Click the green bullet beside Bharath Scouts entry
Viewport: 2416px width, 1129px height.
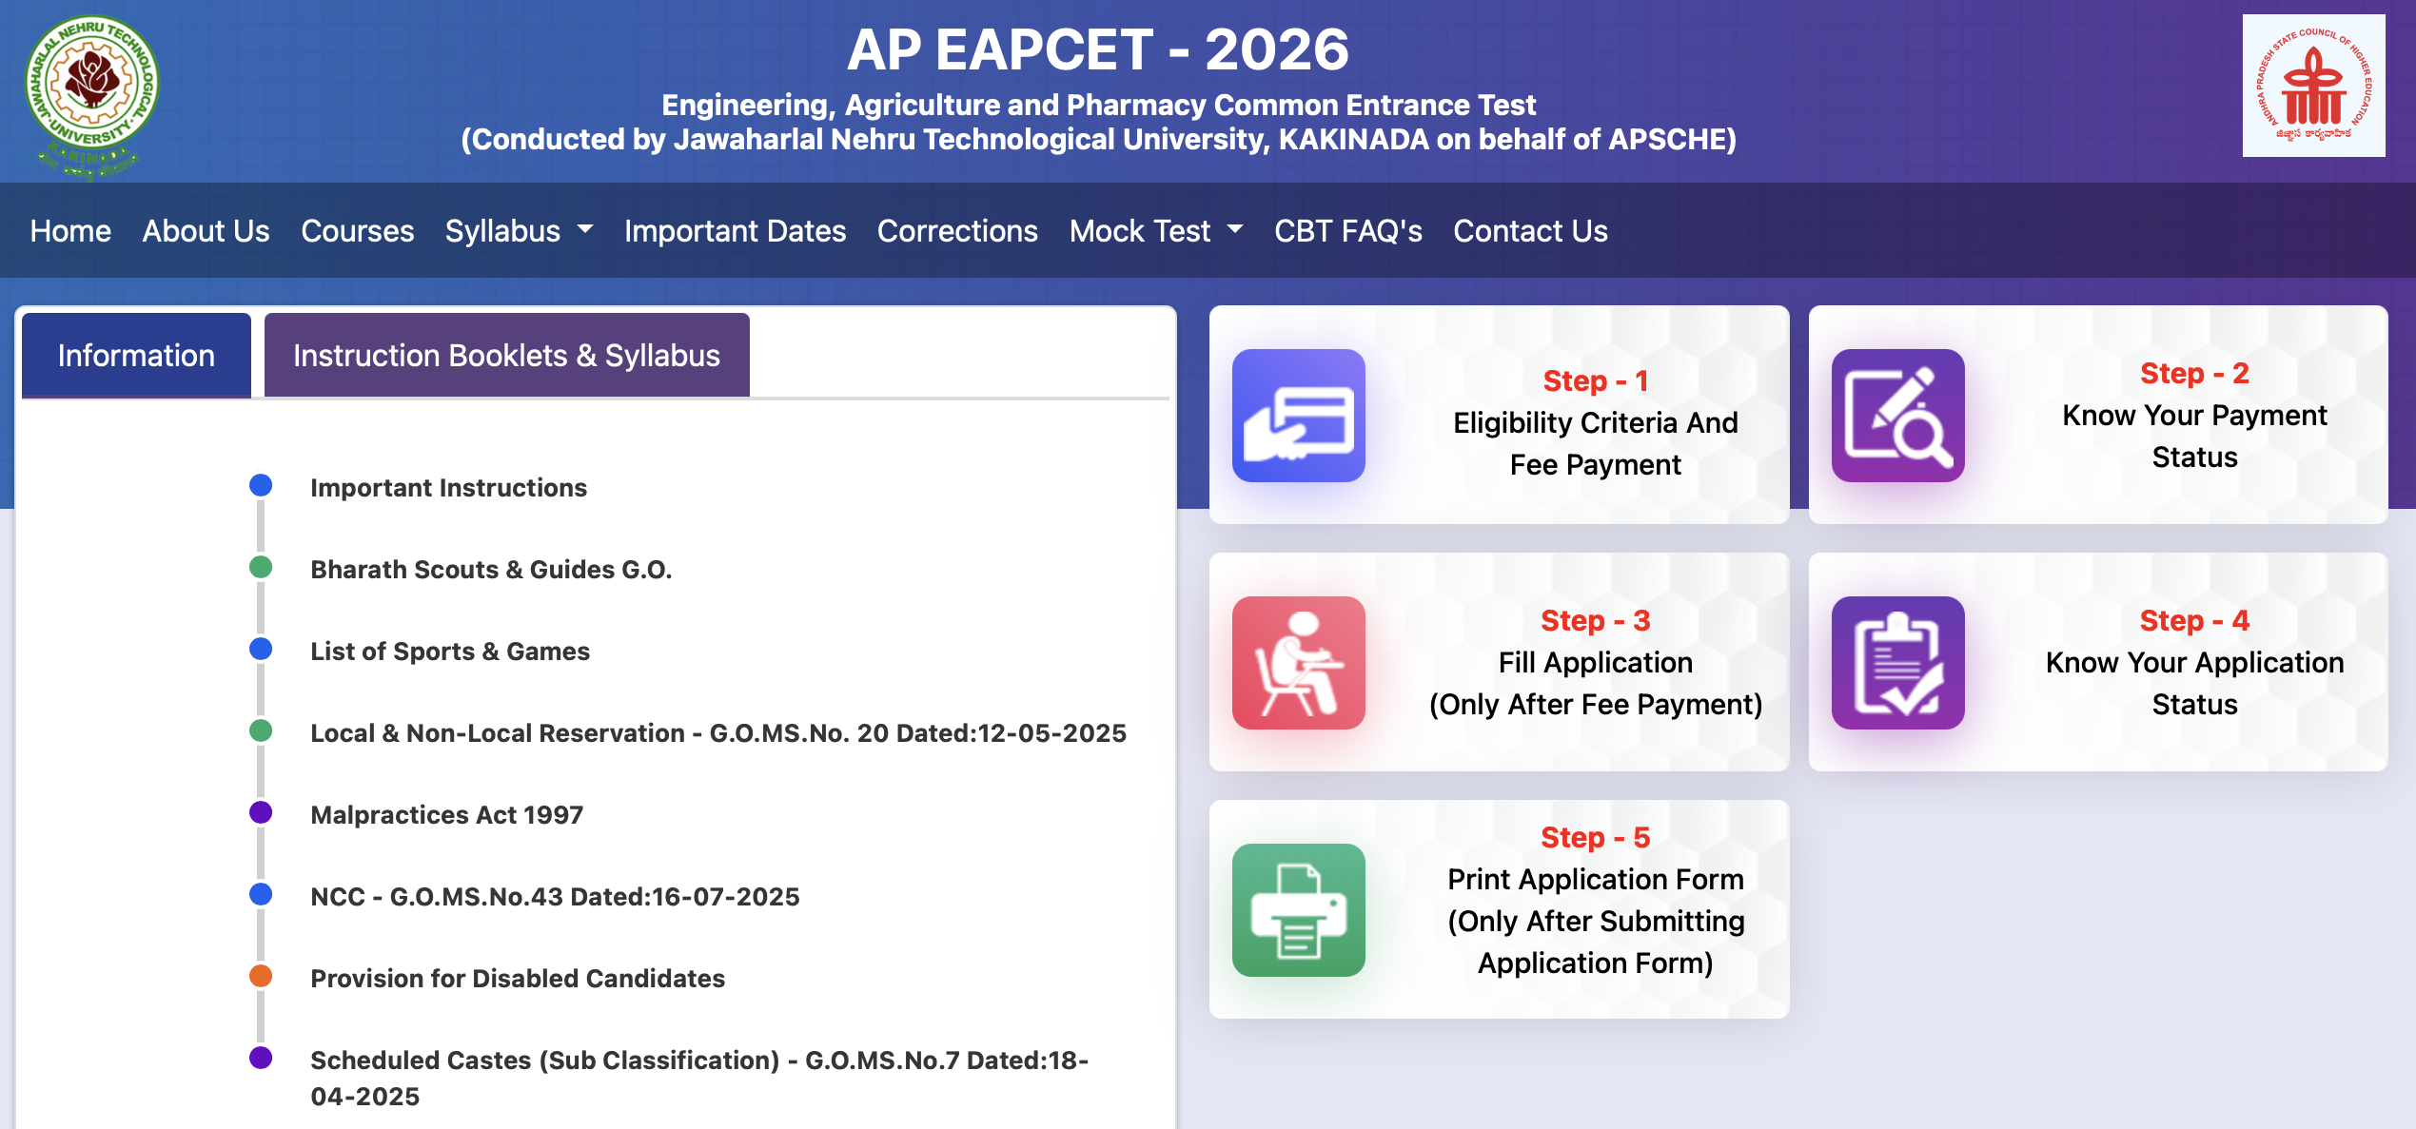click(x=259, y=567)
